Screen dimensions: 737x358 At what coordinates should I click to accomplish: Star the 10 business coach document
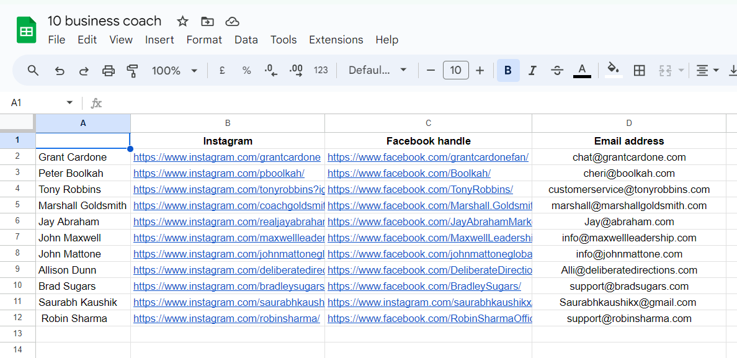point(182,21)
